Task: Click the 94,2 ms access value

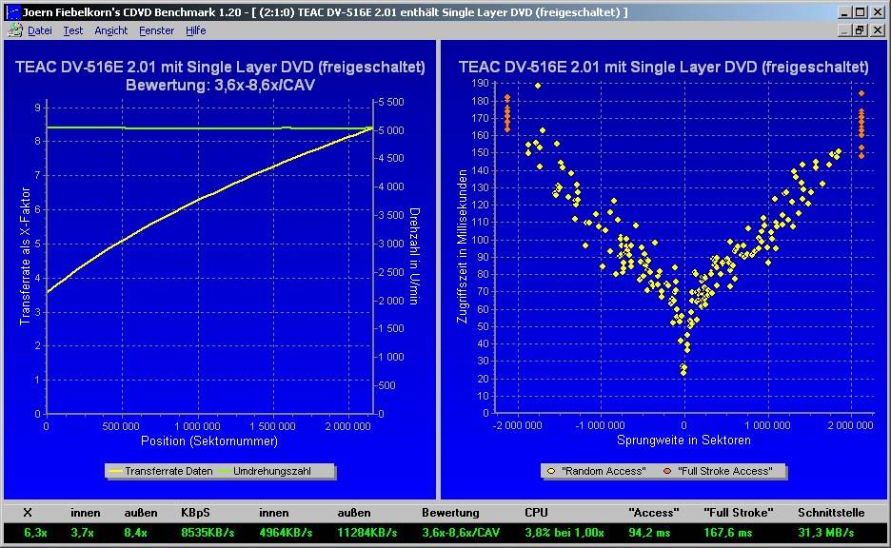Action: click(x=649, y=533)
